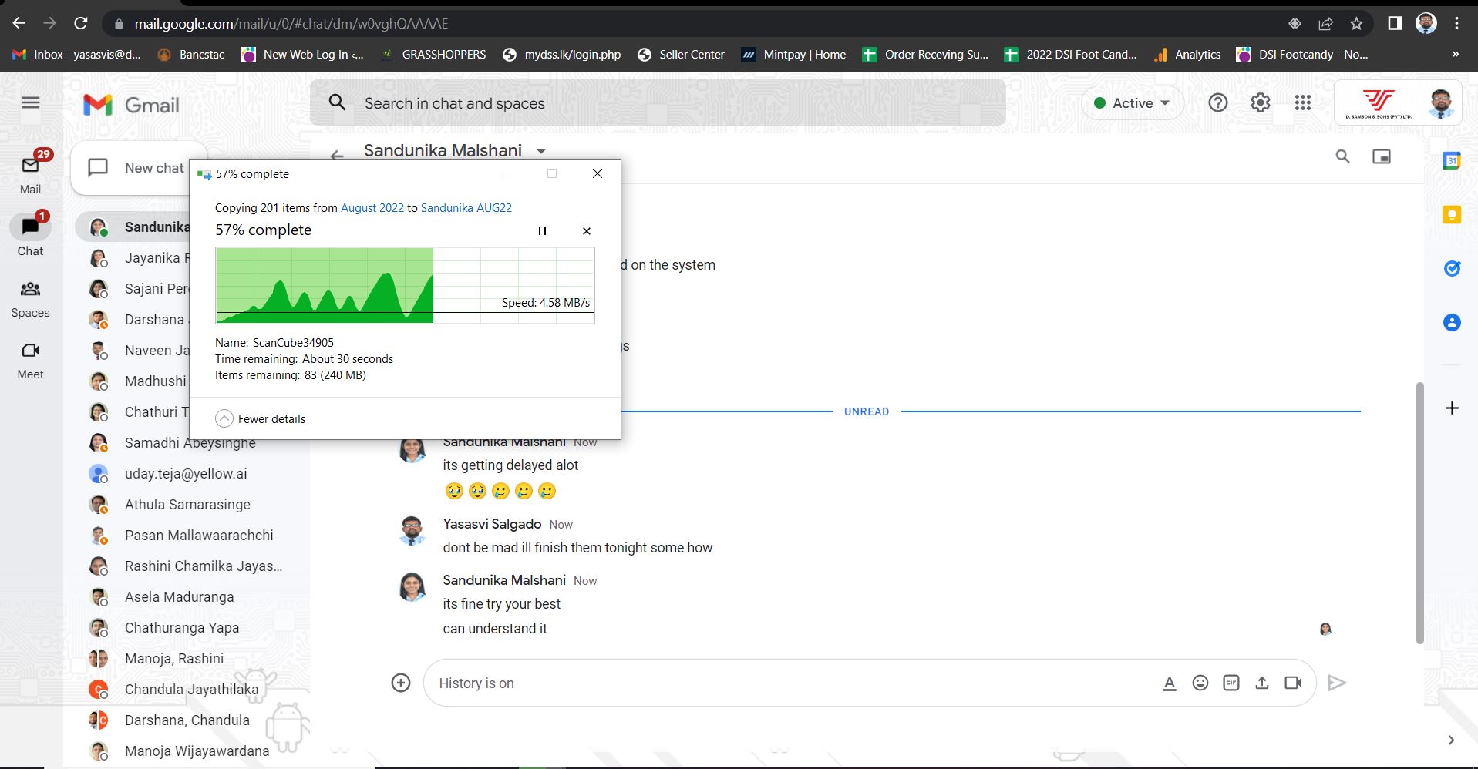Search within the conversation
The width and height of the screenshot is (1478, 769).
click(x=1342, y=156)
